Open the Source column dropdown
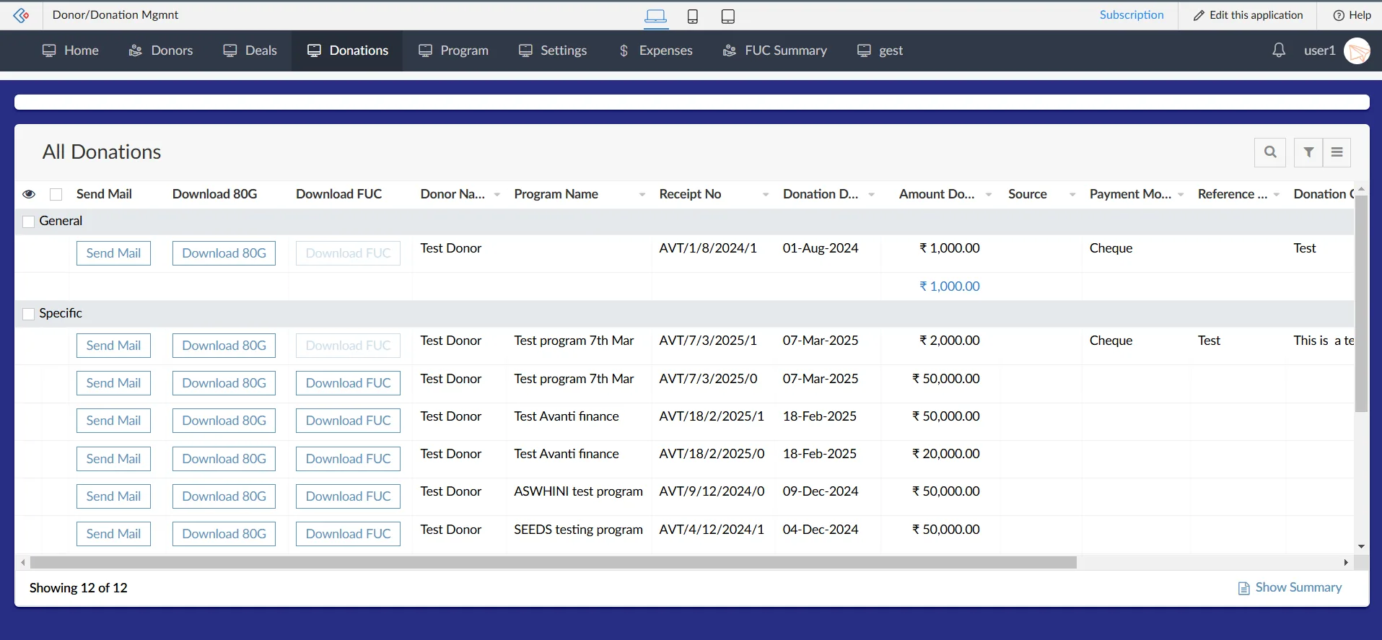The height and width of the screenshot is (640, 1382). (x=1072, y=195)
